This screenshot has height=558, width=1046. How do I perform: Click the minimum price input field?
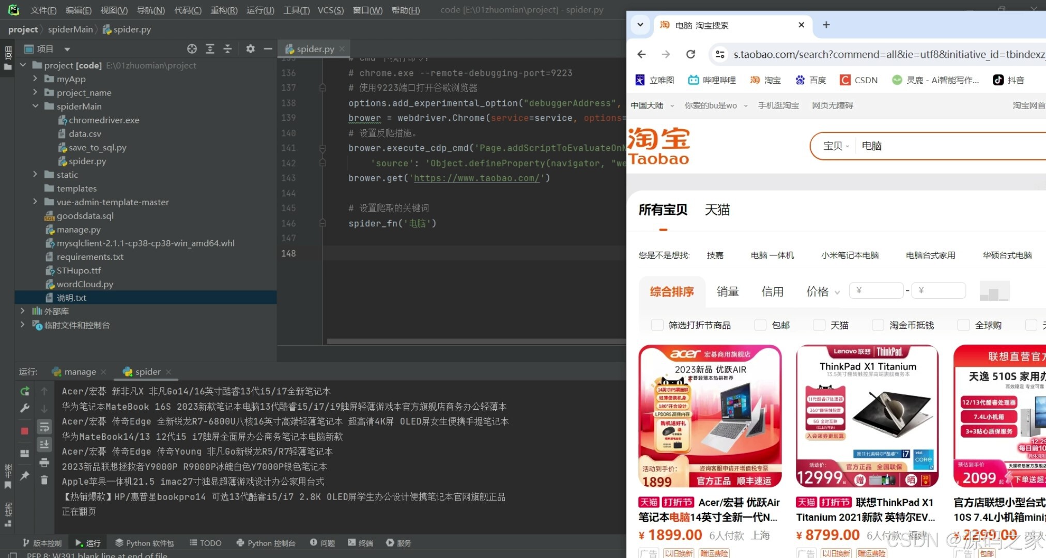tap(876, 290)
